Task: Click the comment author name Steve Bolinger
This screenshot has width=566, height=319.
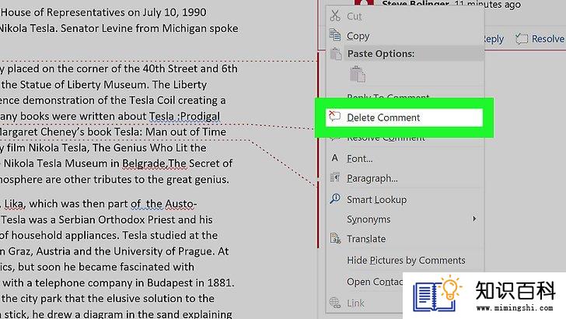Action: coord(415,4)
